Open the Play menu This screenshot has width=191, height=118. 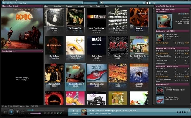coord(16,3)
